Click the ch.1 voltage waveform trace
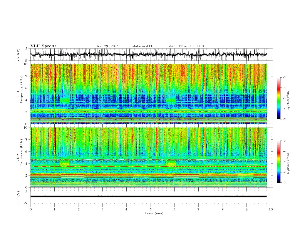Image resolution: width=305 pixels, height=235 pixels. click(x=149, y=55)
